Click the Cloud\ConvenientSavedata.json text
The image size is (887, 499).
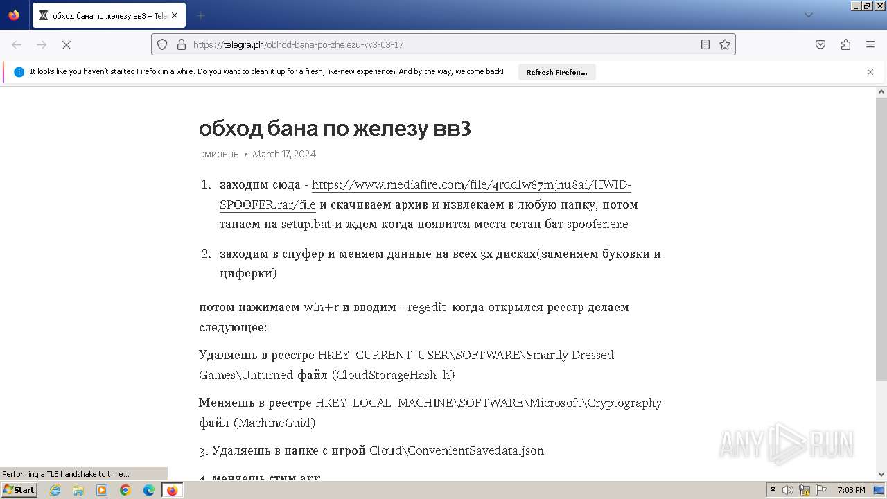click(457, 450)
